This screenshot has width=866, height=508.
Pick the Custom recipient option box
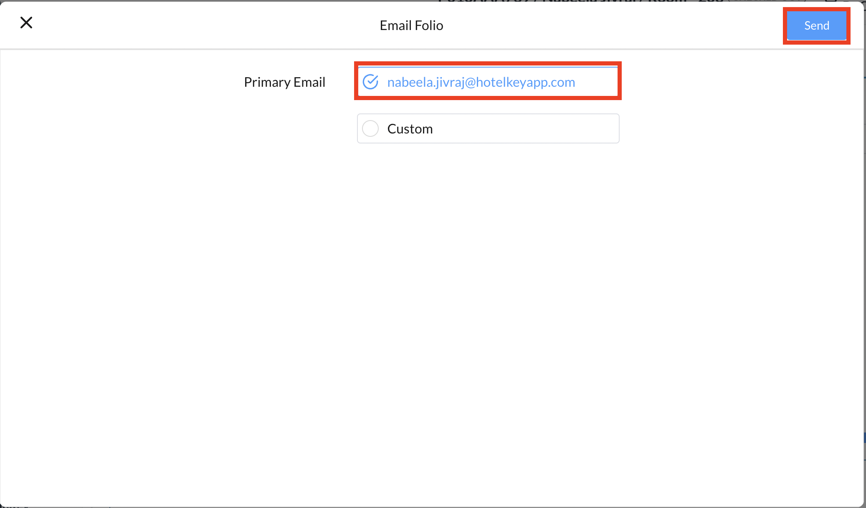tap(488, 128)
